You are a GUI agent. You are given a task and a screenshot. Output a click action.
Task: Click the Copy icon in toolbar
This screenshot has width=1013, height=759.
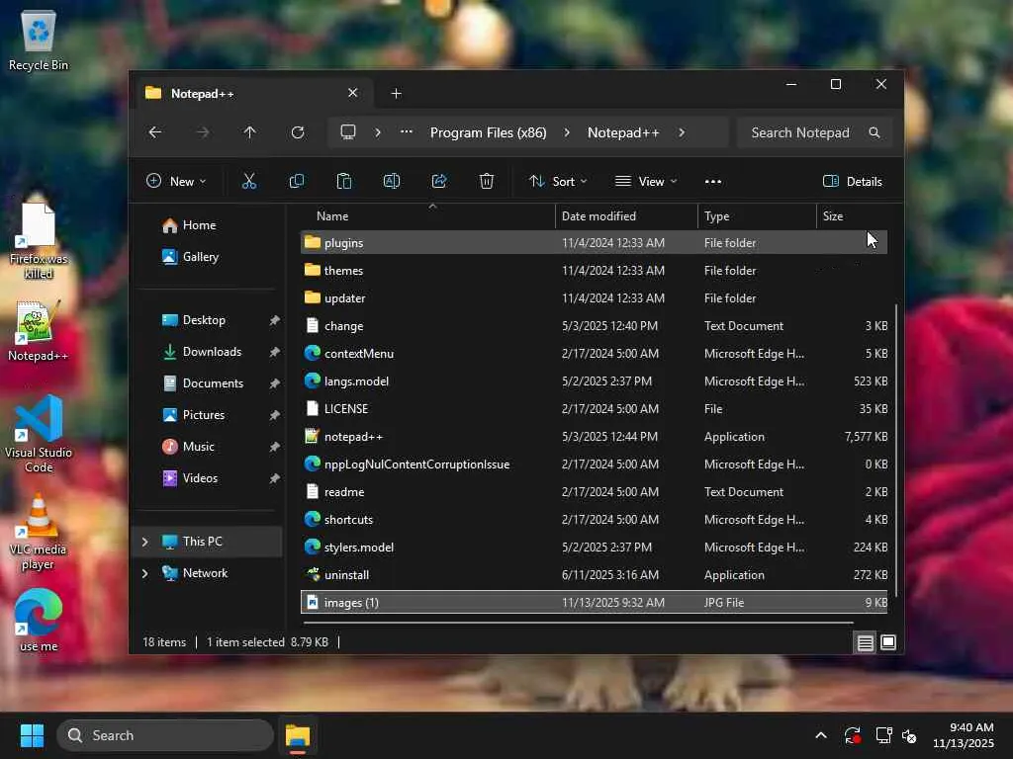coord(297,182)
